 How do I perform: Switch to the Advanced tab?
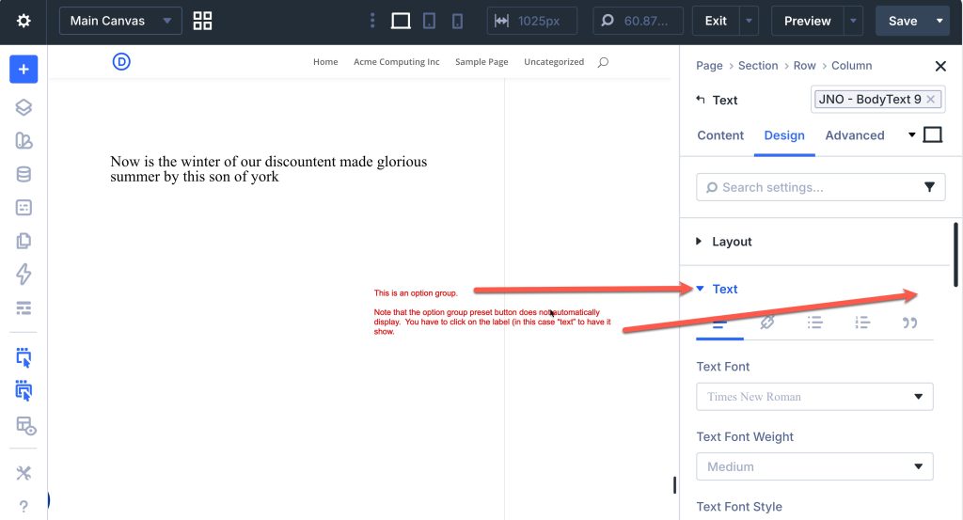point(854,135)
